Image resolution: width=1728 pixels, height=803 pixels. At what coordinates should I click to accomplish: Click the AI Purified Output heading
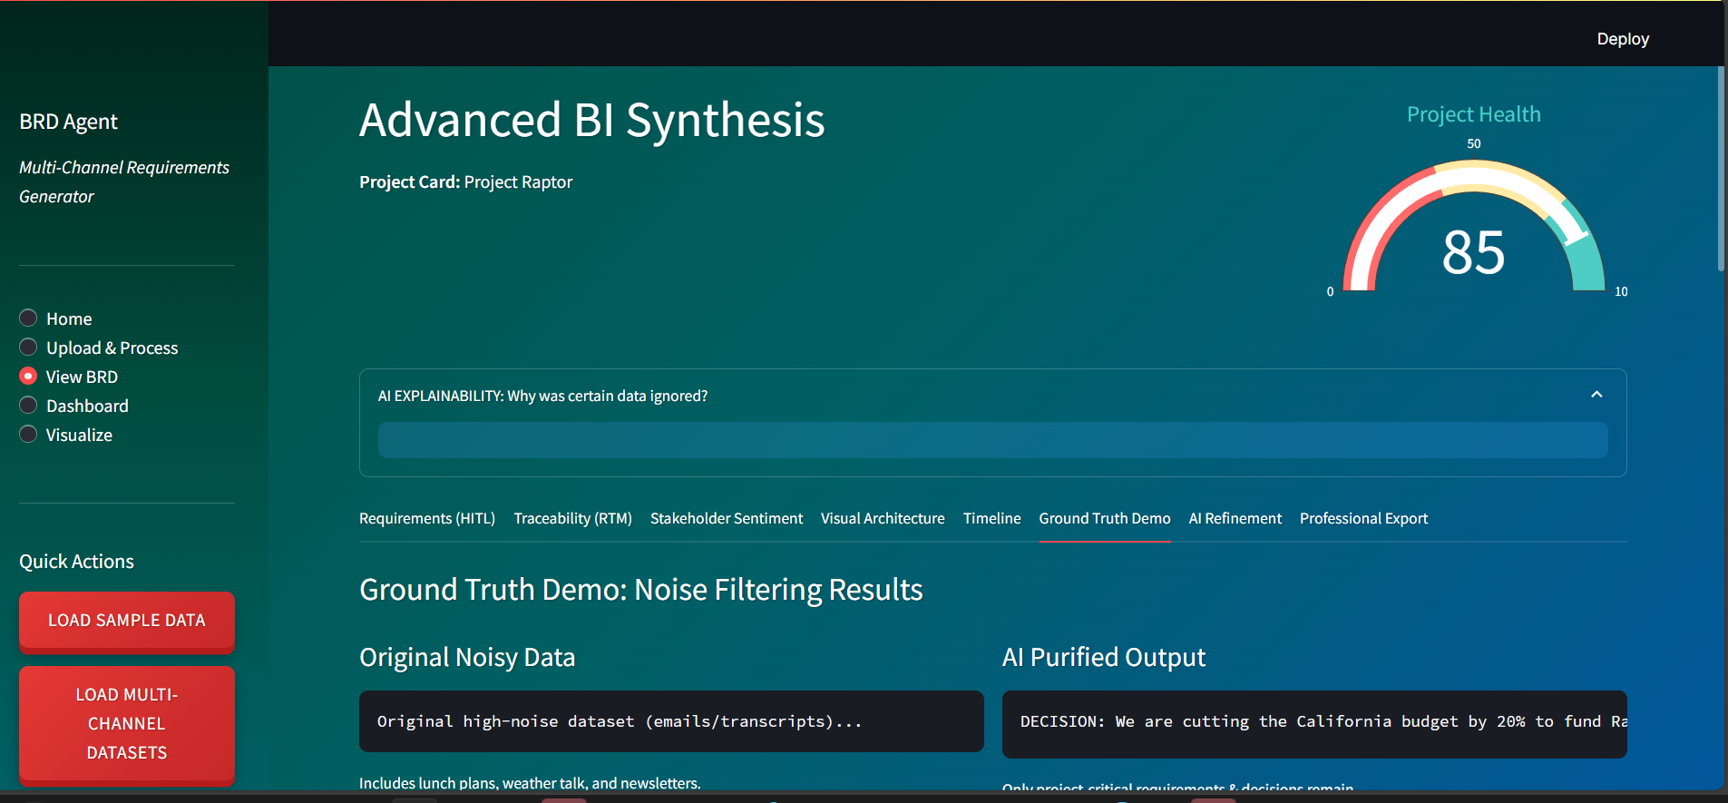[x=1104, y=657]
